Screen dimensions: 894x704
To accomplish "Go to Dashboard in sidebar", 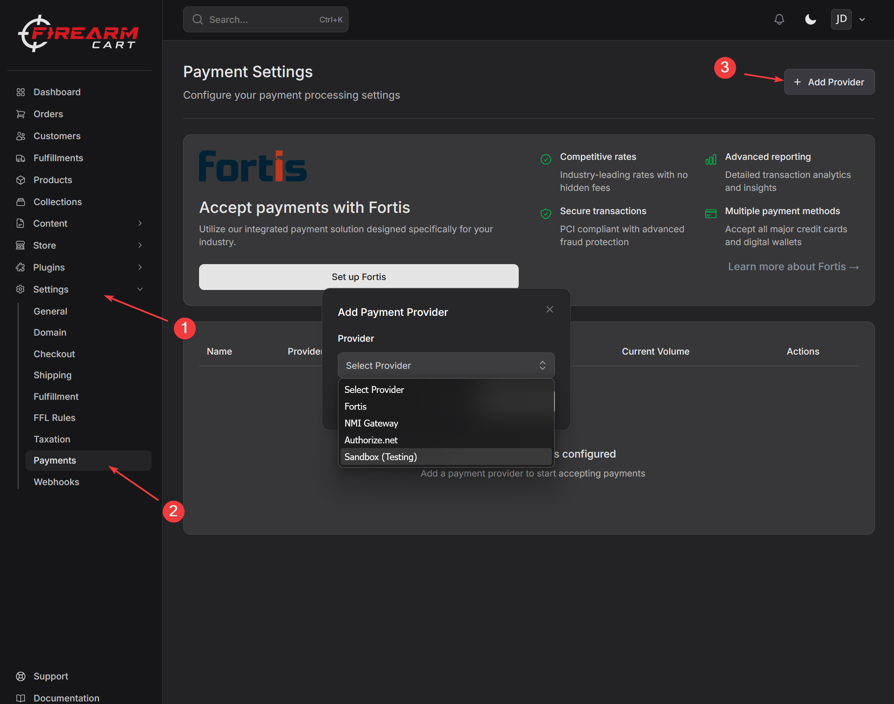I will [x=57, y=92].
